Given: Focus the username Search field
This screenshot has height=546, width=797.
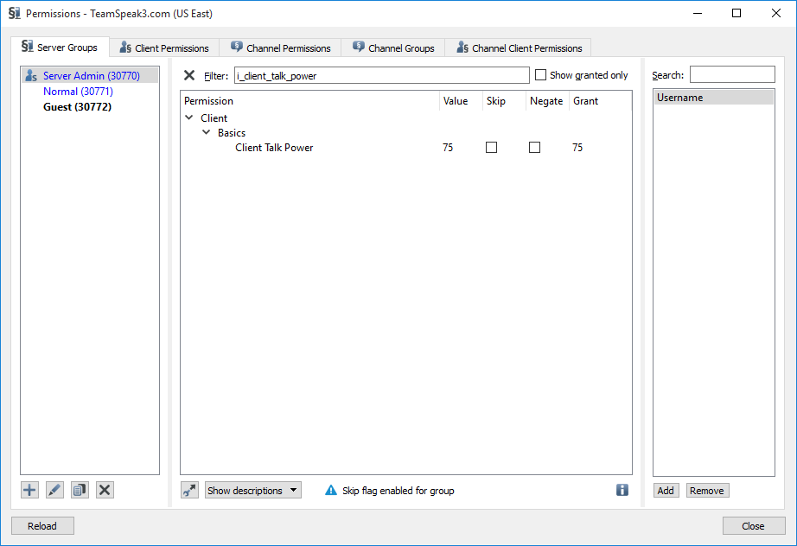Looking at the screenshot, I should pos(732,74).
